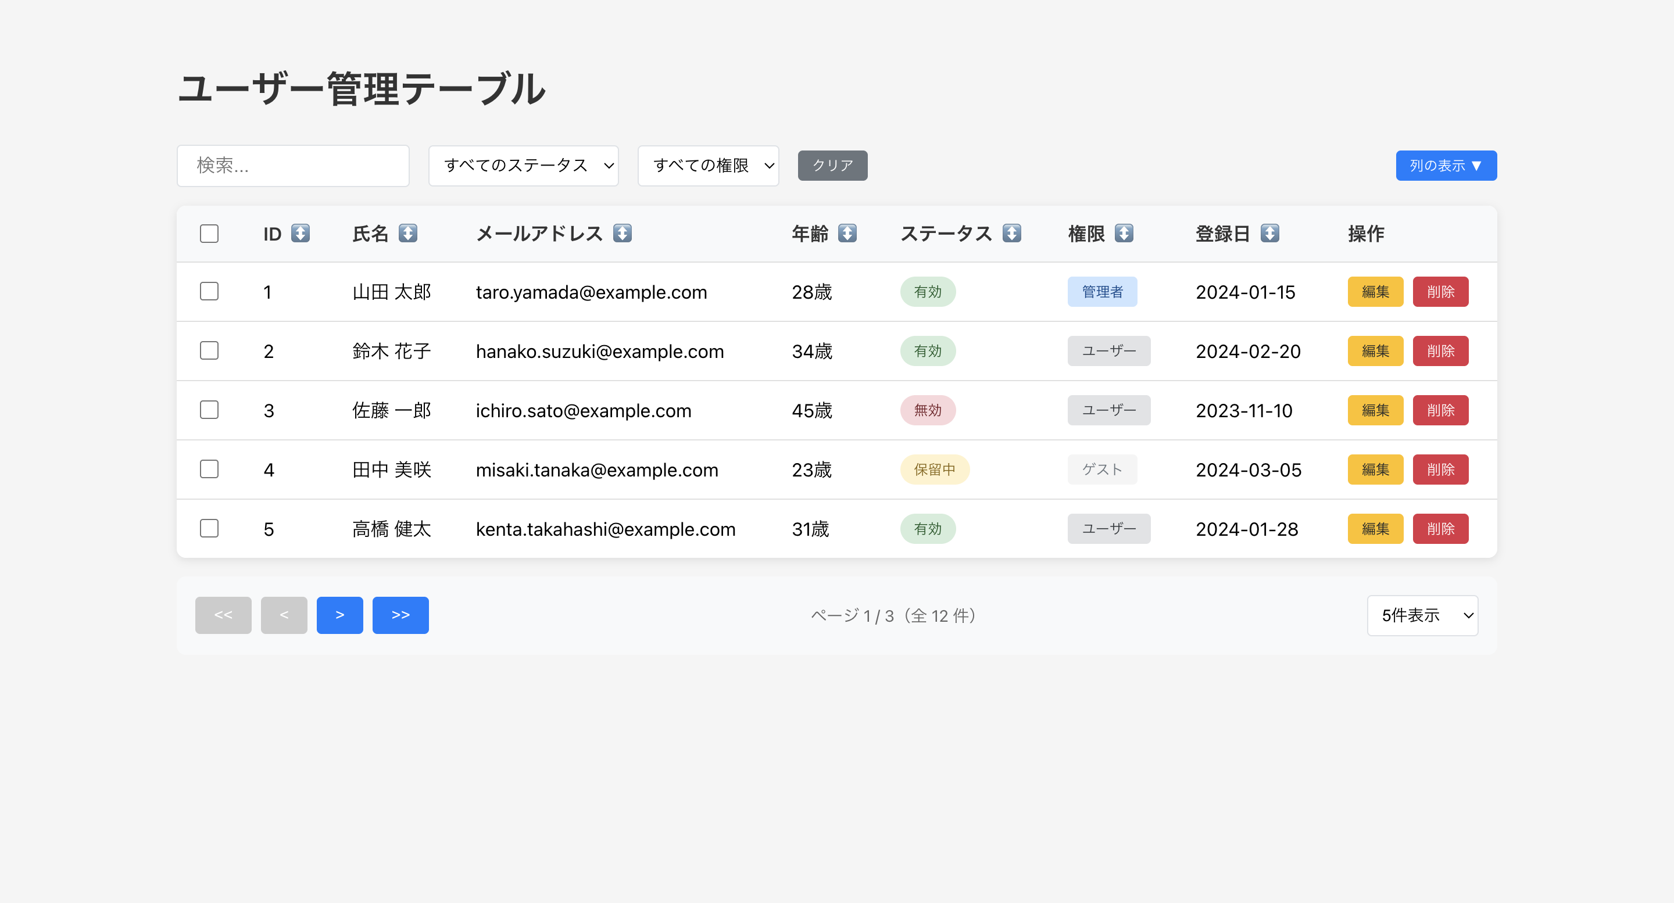The height and width of the screenshot is (903, 1674).
Task: Check the row checkbox for 山田 太郎
Action: [x=209, y=291]
